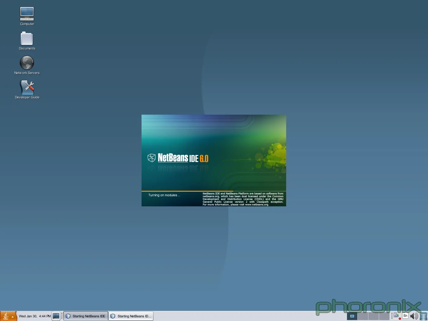Click the NetBeans IDE 6.0 splash logo

pyautogui.click(x=178, y=158)
